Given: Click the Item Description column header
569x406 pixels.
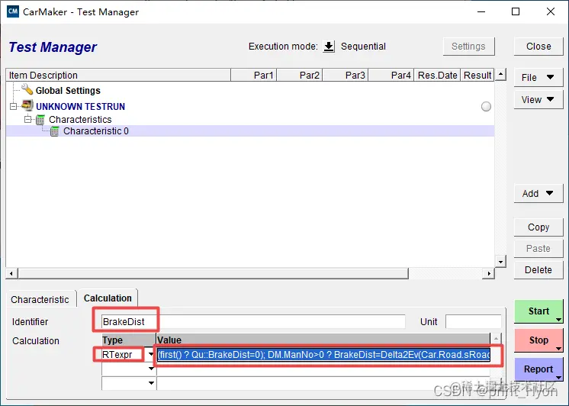Looking at the screenshot, I should tap(118, 76).
